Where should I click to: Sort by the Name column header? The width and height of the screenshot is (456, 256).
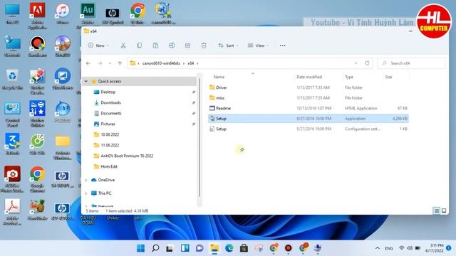(x=219, y=77)
